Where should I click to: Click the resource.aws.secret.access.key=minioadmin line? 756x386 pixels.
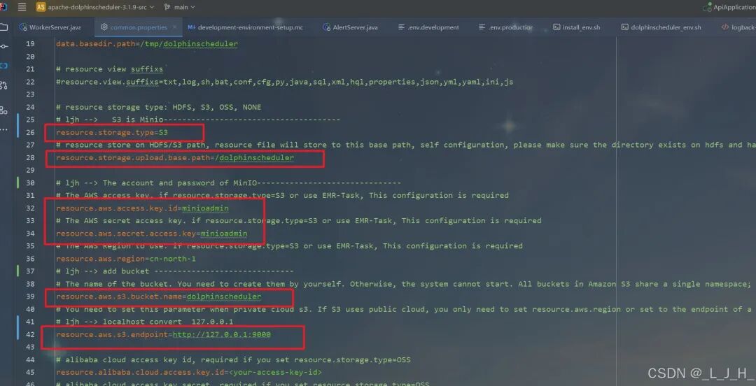(151, 234)
